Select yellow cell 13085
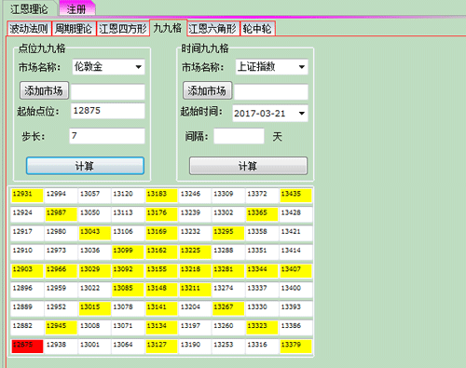 128,290
